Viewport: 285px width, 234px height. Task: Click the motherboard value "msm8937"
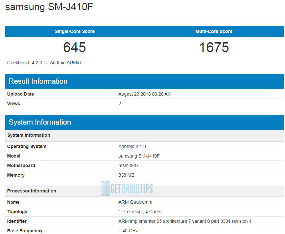tap(129, 165)
